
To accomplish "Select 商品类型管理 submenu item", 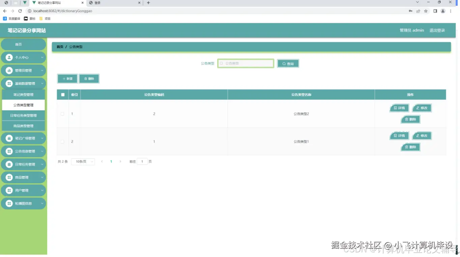I will click(x=23, y=126).
